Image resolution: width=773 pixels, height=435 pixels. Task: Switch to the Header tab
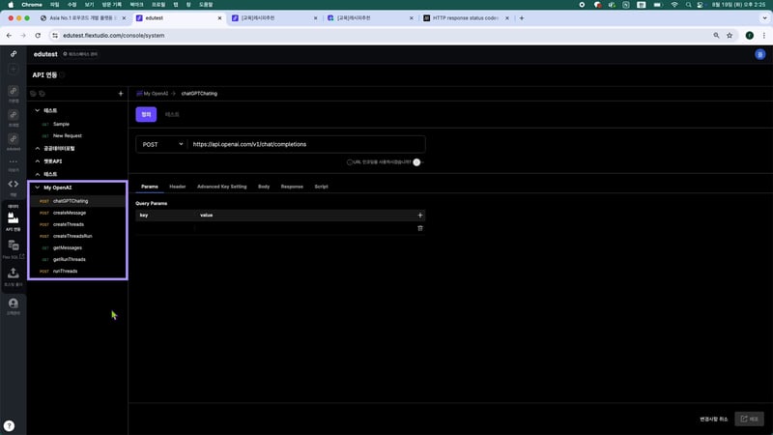(177, 186)
